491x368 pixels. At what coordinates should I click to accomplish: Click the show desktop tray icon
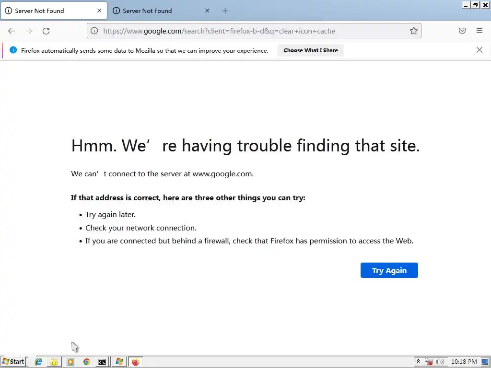[x=485, y=362]
